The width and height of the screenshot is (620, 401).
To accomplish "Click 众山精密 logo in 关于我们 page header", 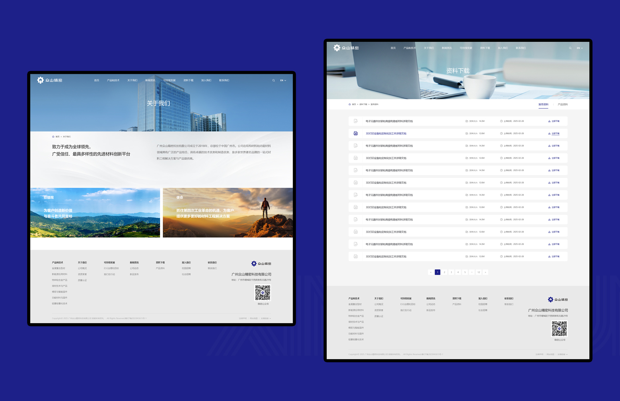I will 50,80.
